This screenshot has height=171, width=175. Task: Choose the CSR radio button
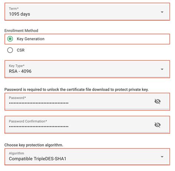[10, 50]
